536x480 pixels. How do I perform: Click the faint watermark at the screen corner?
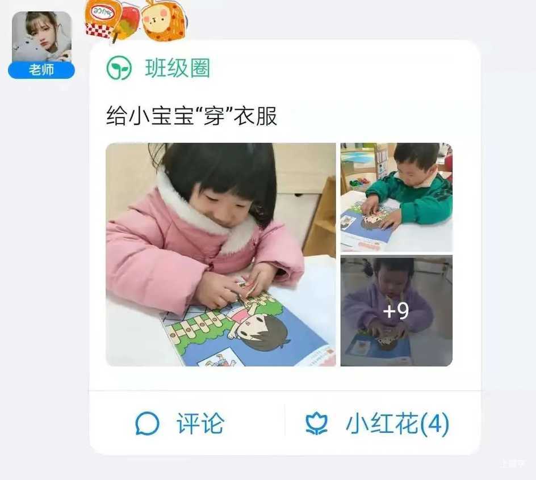pos(513,464)
